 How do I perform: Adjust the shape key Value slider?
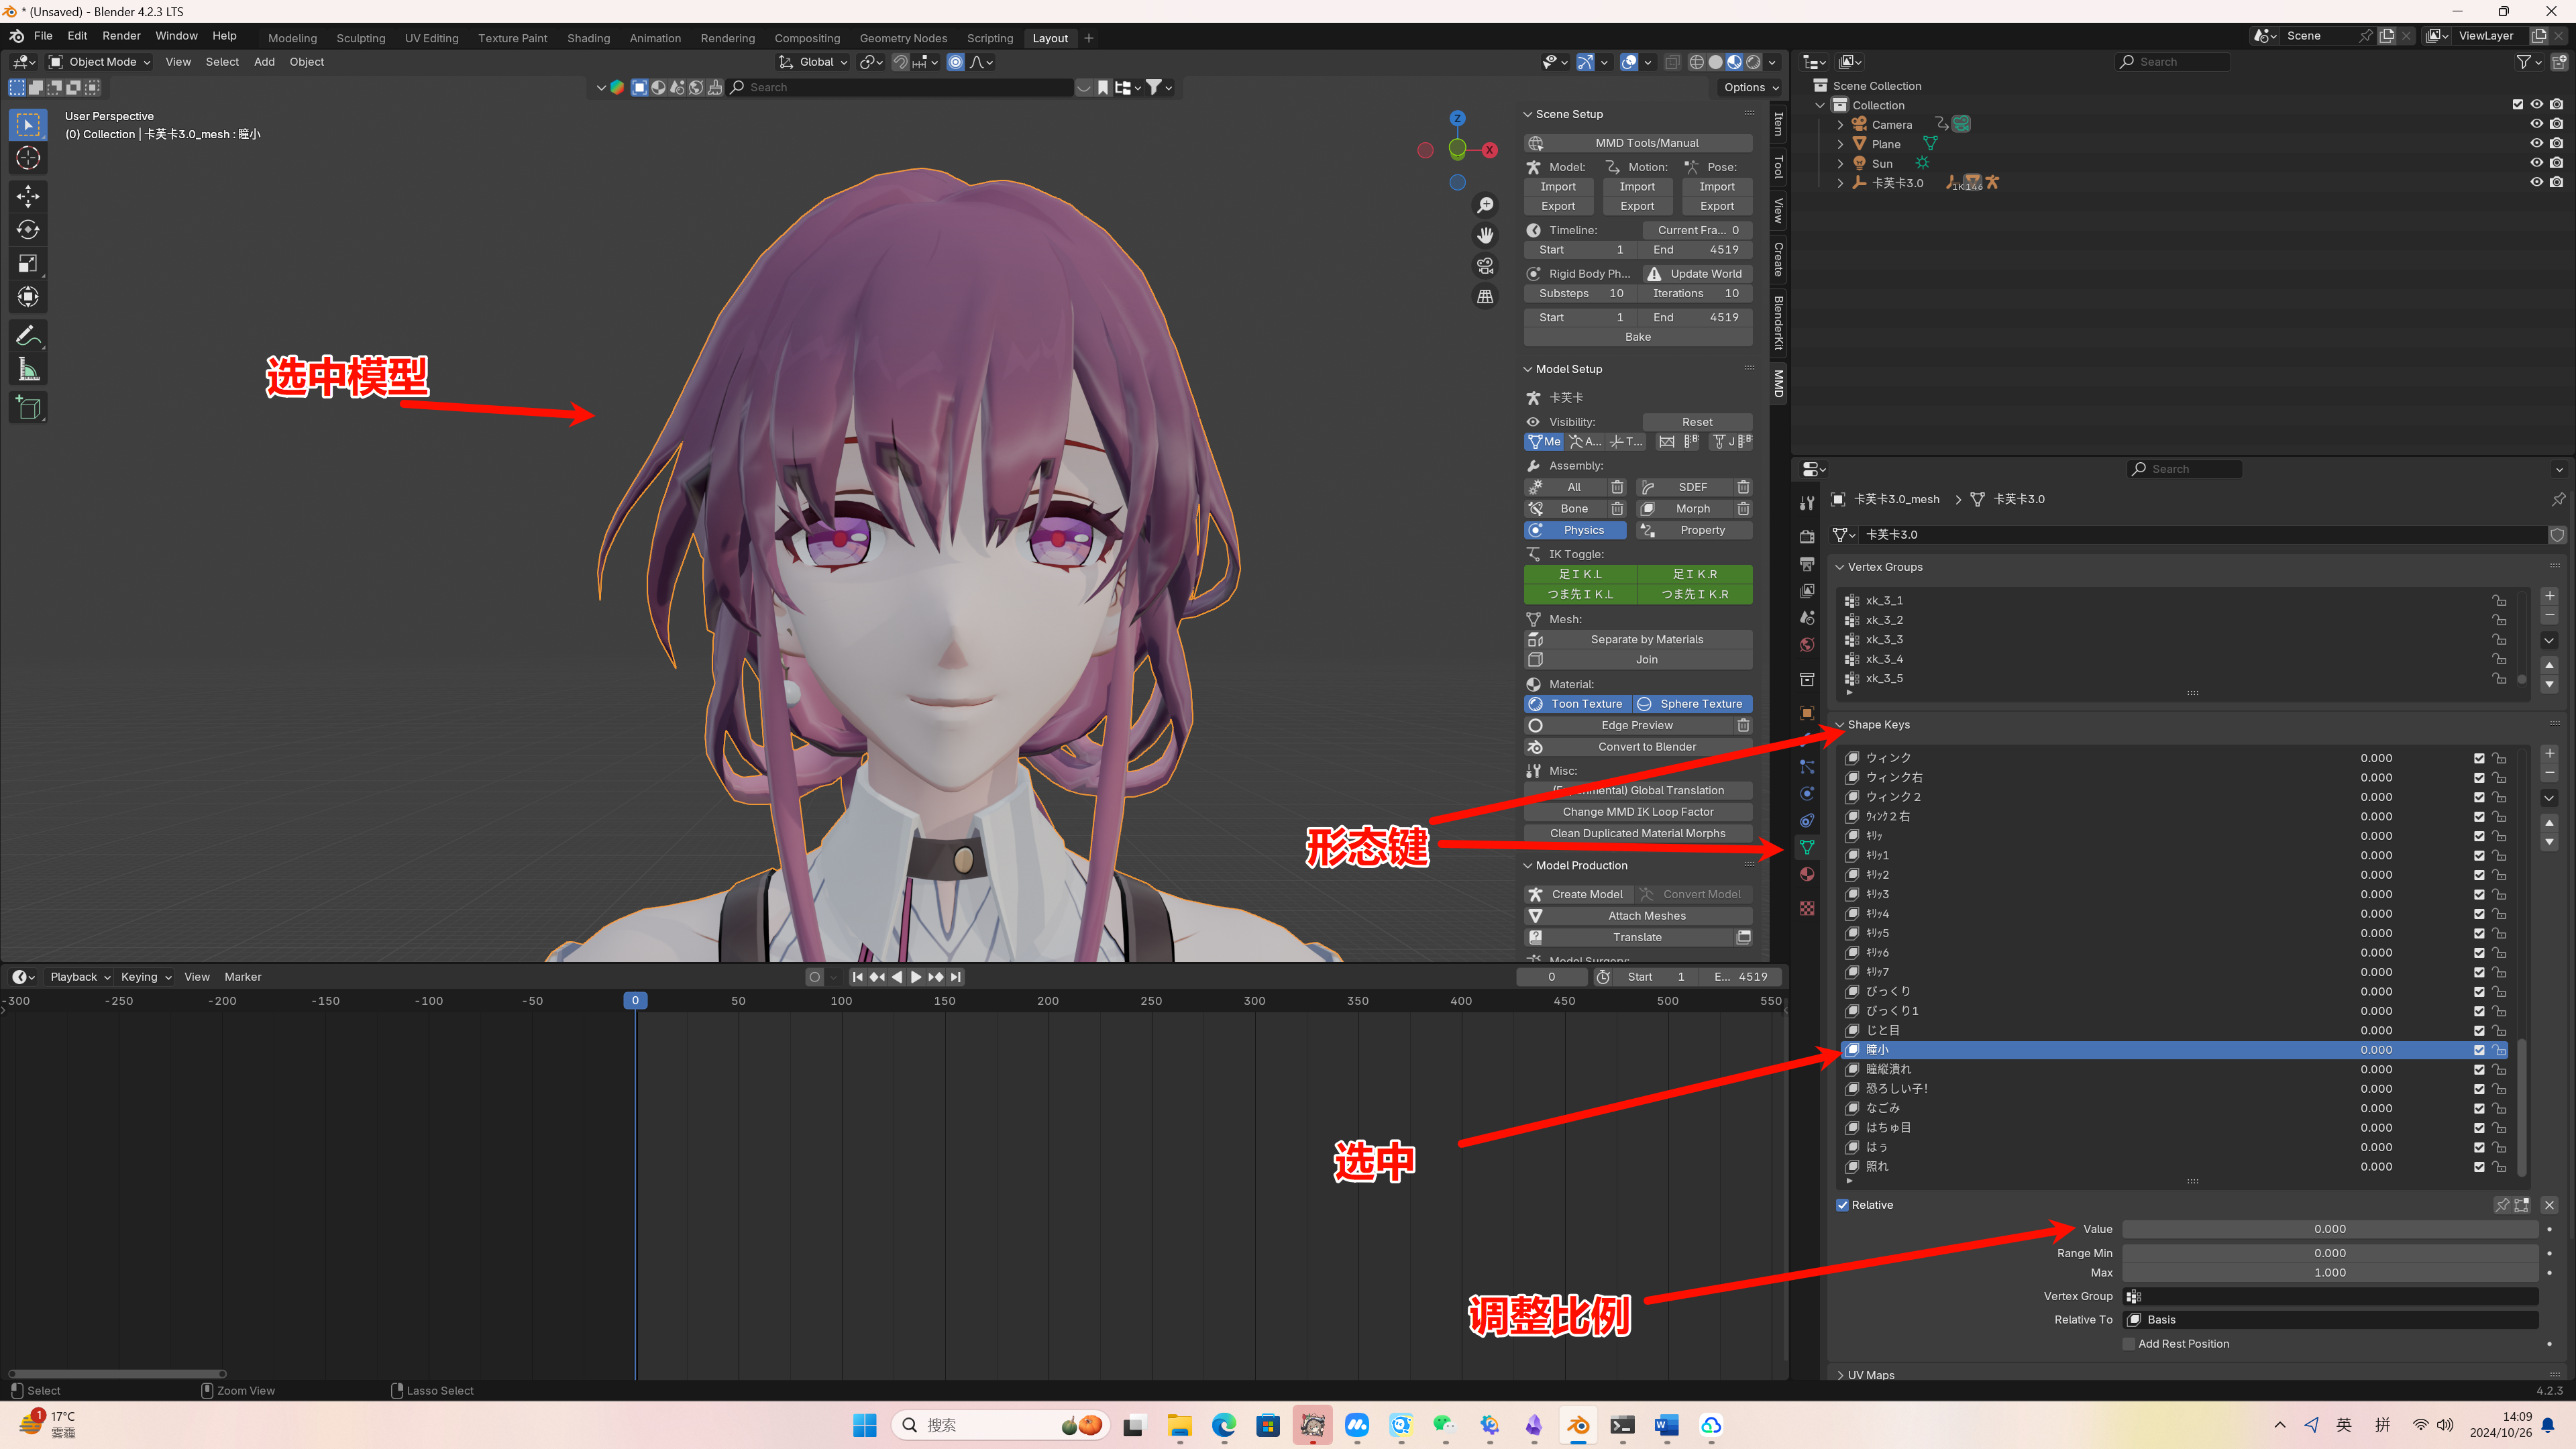pyautogui.click(x=2330, y=1229)
